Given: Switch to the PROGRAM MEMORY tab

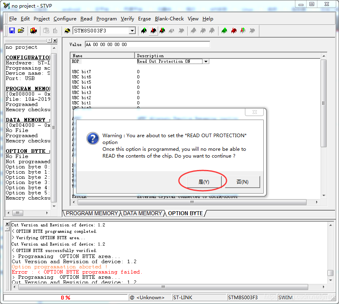Looking at the screenshot, I should [x=92, y=213].
